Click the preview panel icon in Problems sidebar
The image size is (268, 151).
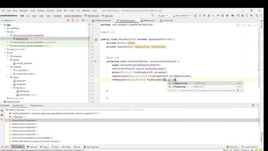click(2, 115)
